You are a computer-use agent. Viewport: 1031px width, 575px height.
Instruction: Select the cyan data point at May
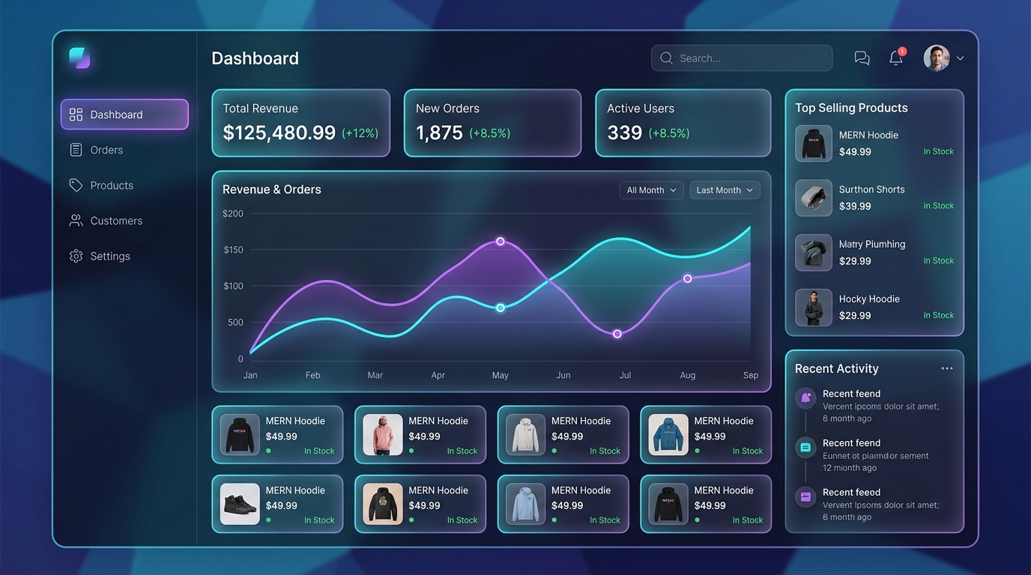(x=501, y=308)
